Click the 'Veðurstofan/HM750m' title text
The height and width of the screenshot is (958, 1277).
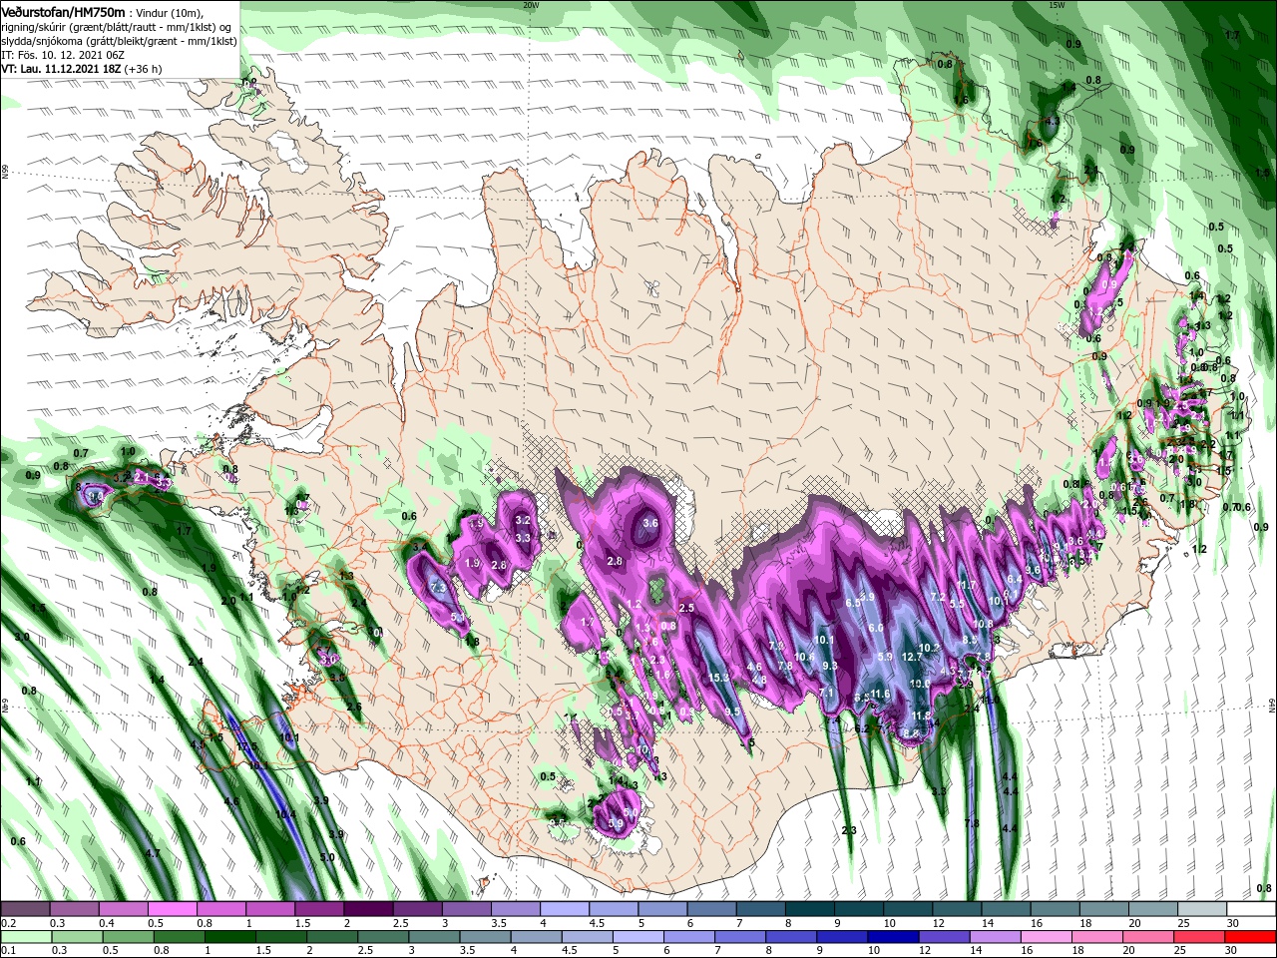click(64, 11)
